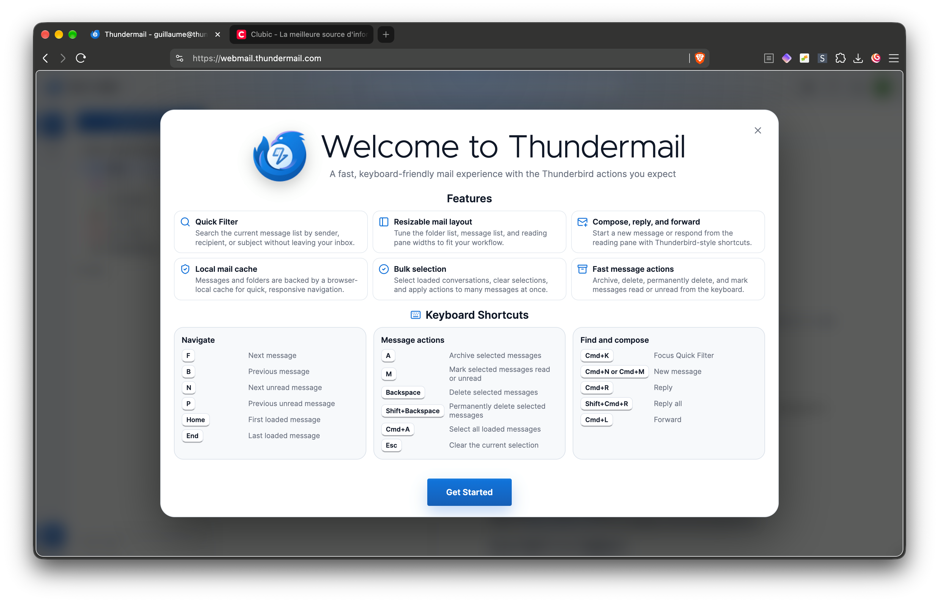Click the Resizable mail layout icon
Viewport: 939px width, 603px height.
click(384, 222)
